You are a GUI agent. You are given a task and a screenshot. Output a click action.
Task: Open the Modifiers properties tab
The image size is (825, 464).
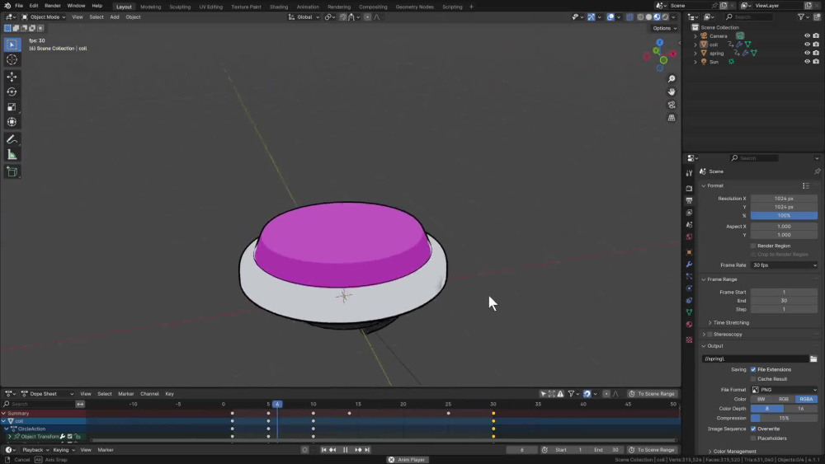(x=689, y=264)
